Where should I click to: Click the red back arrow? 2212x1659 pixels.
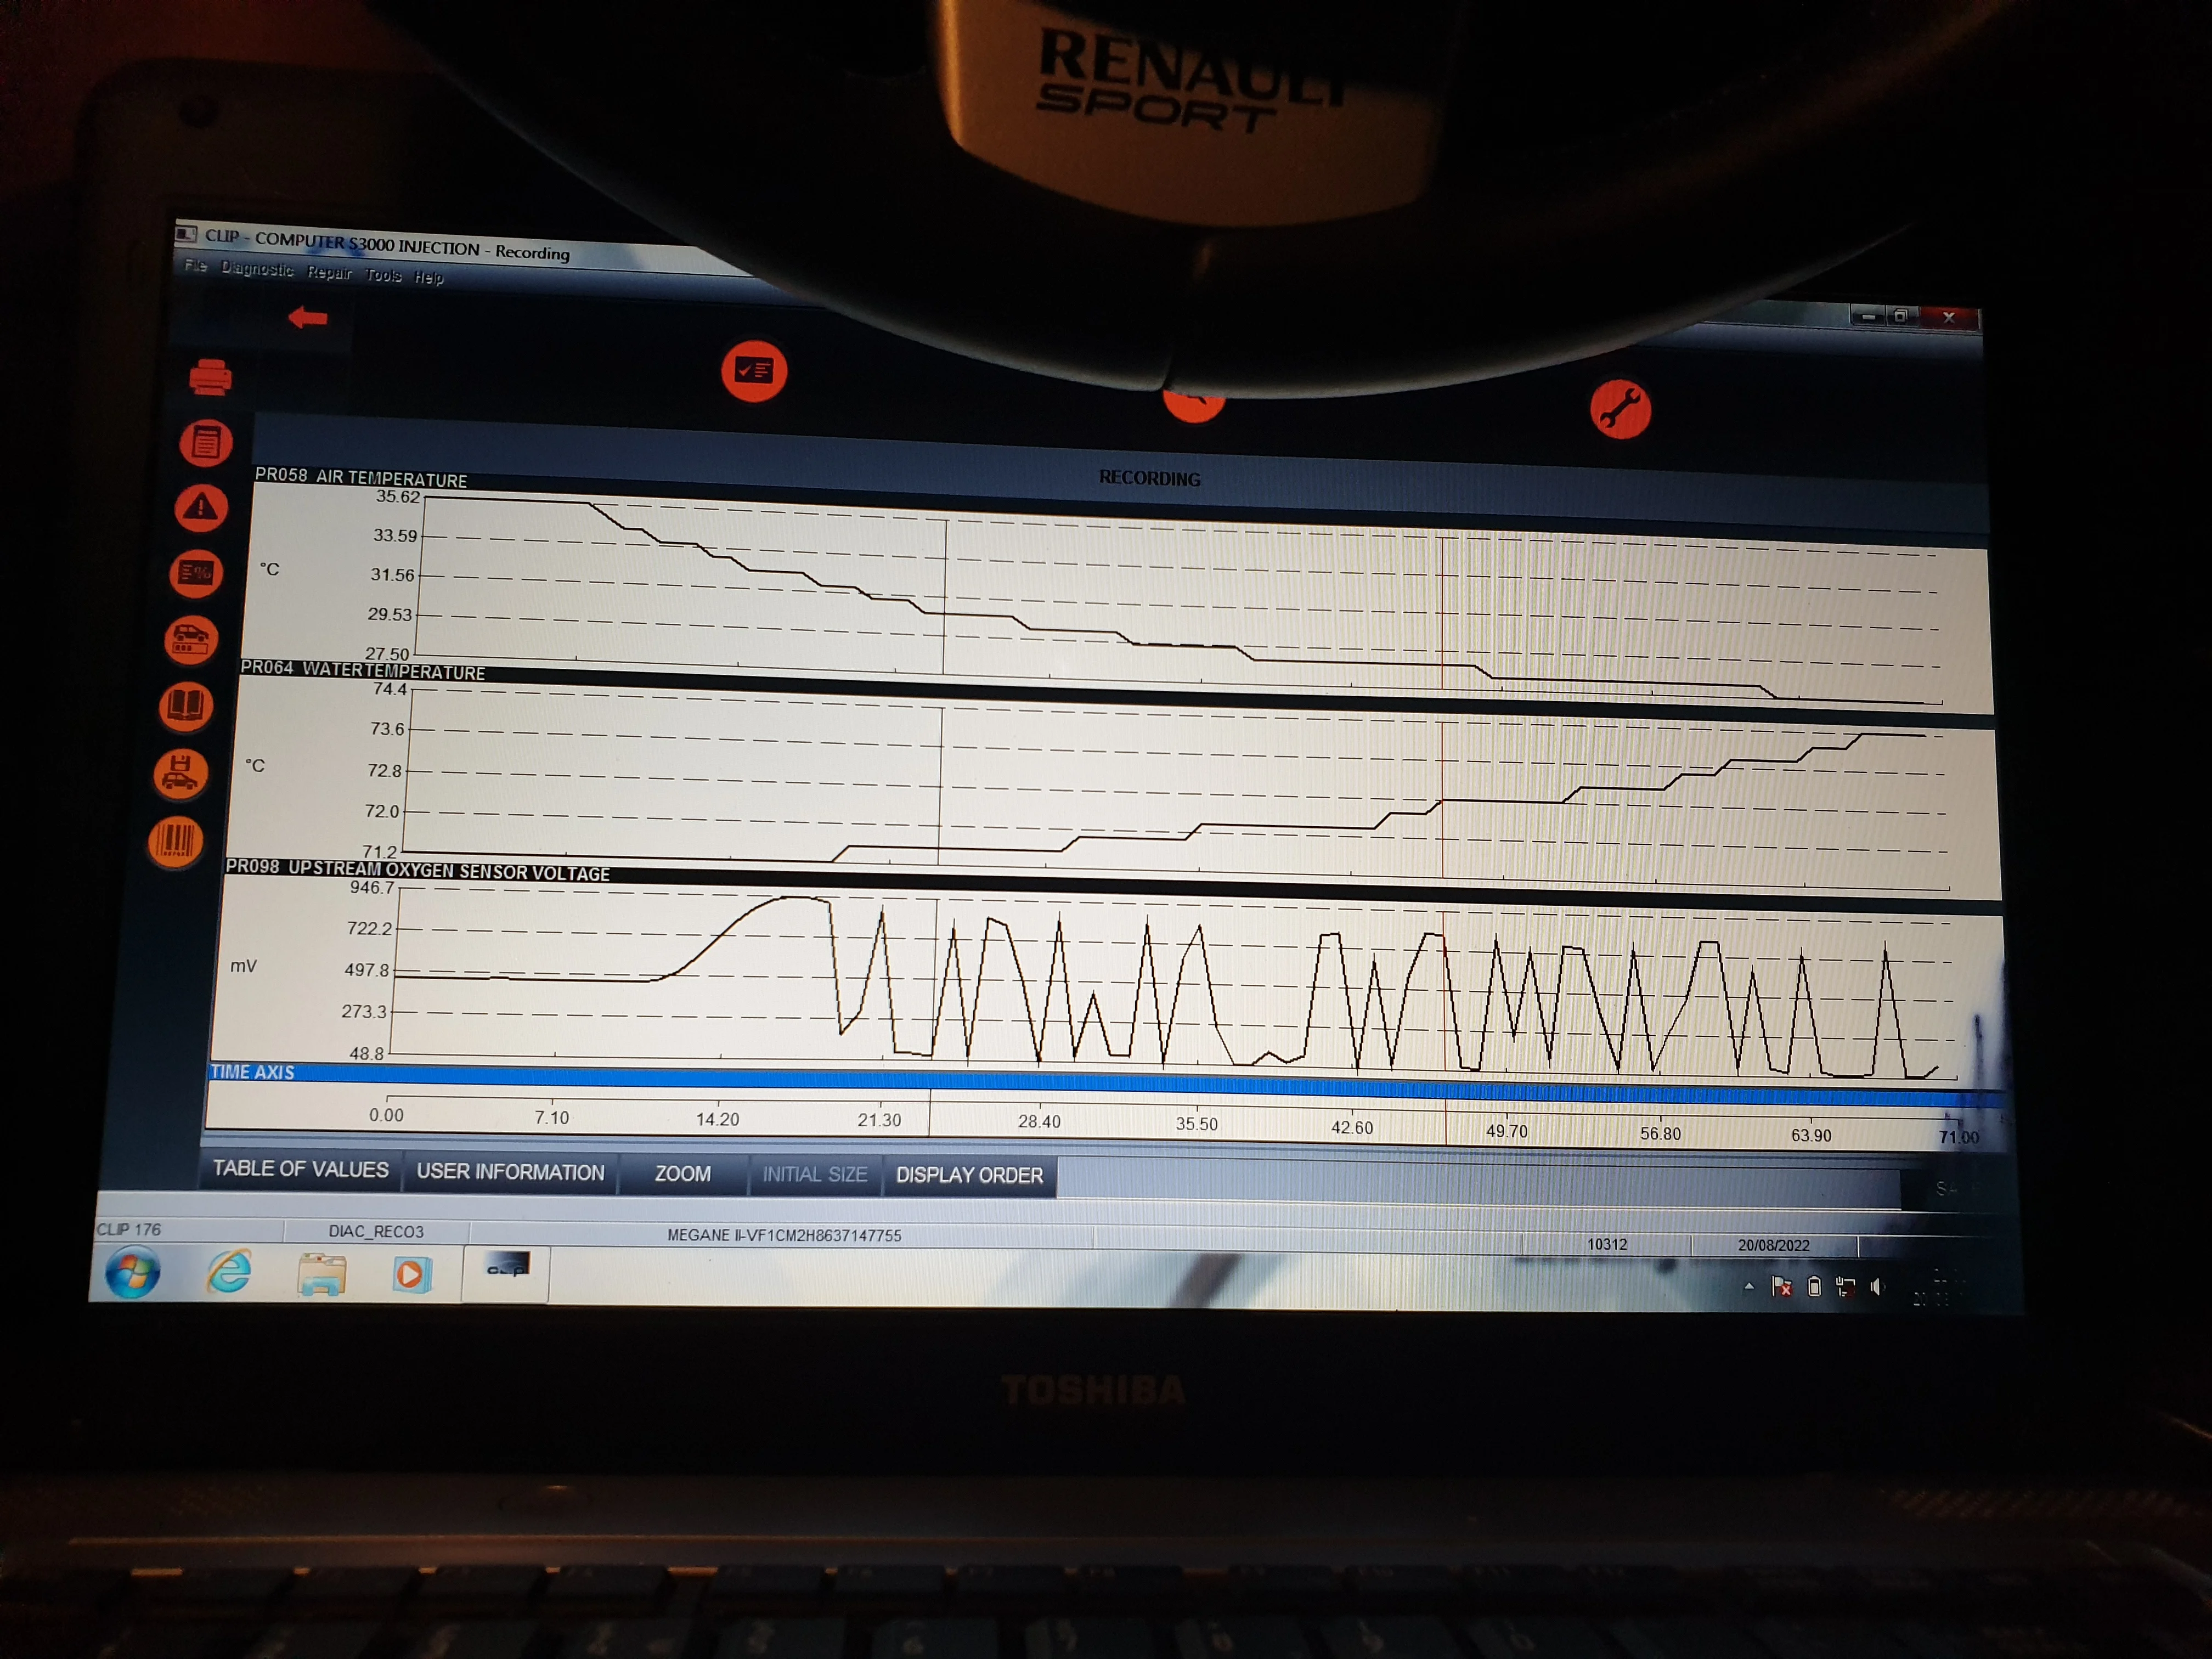pyautogui.click(x=308, y=318)
